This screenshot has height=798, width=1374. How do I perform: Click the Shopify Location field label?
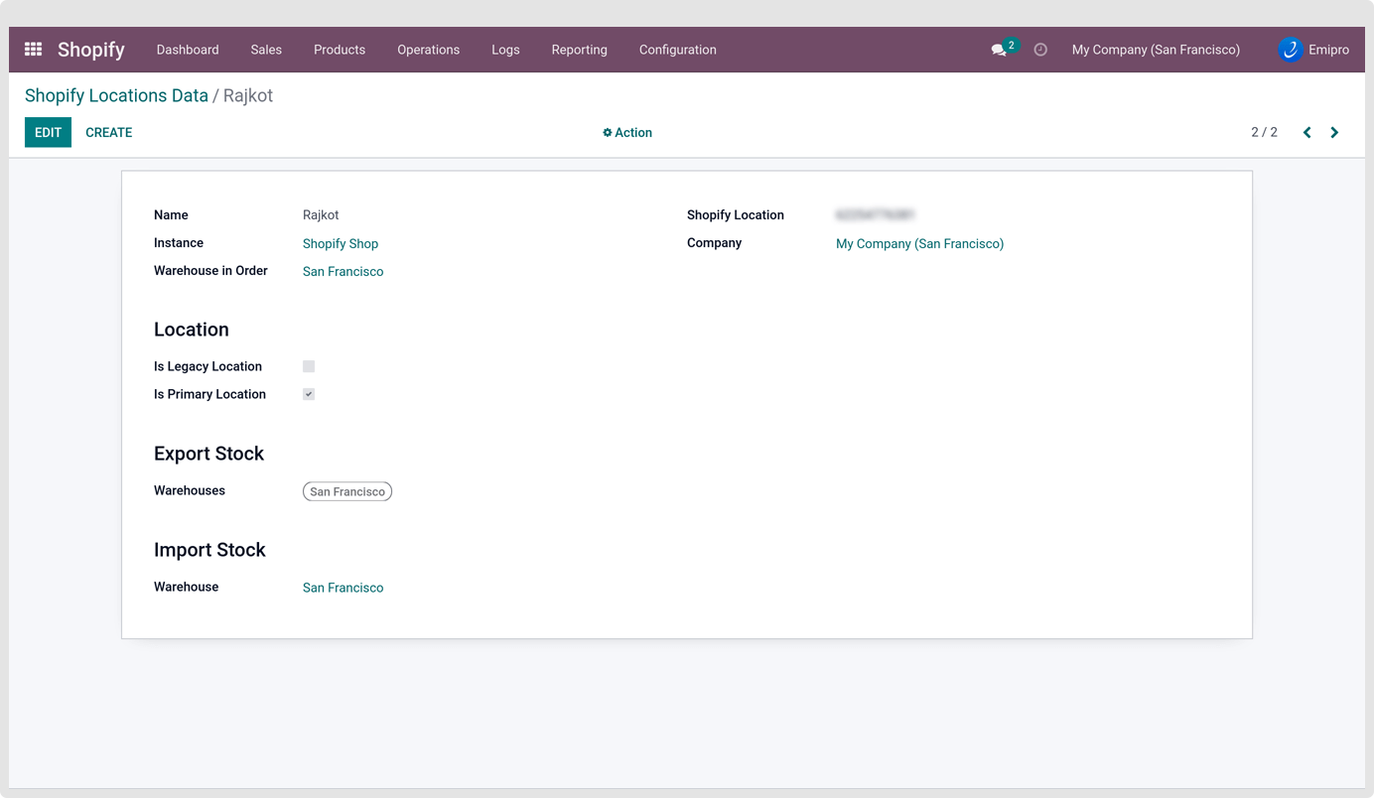coord(736,214)
